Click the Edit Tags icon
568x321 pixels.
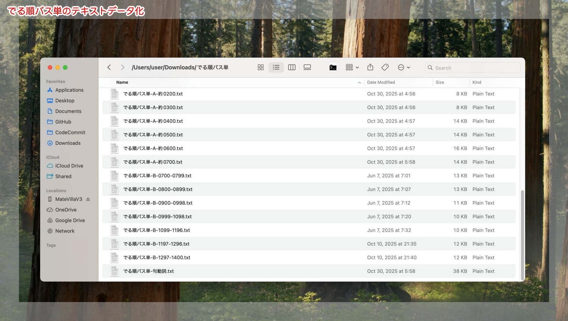pos(385,67)
